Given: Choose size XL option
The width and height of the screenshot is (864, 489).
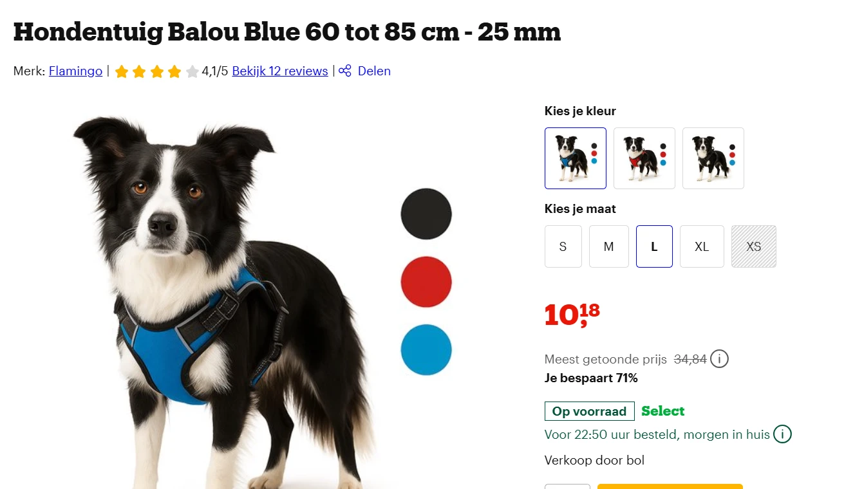Looking at the screenshot, I should click(702, 246).
